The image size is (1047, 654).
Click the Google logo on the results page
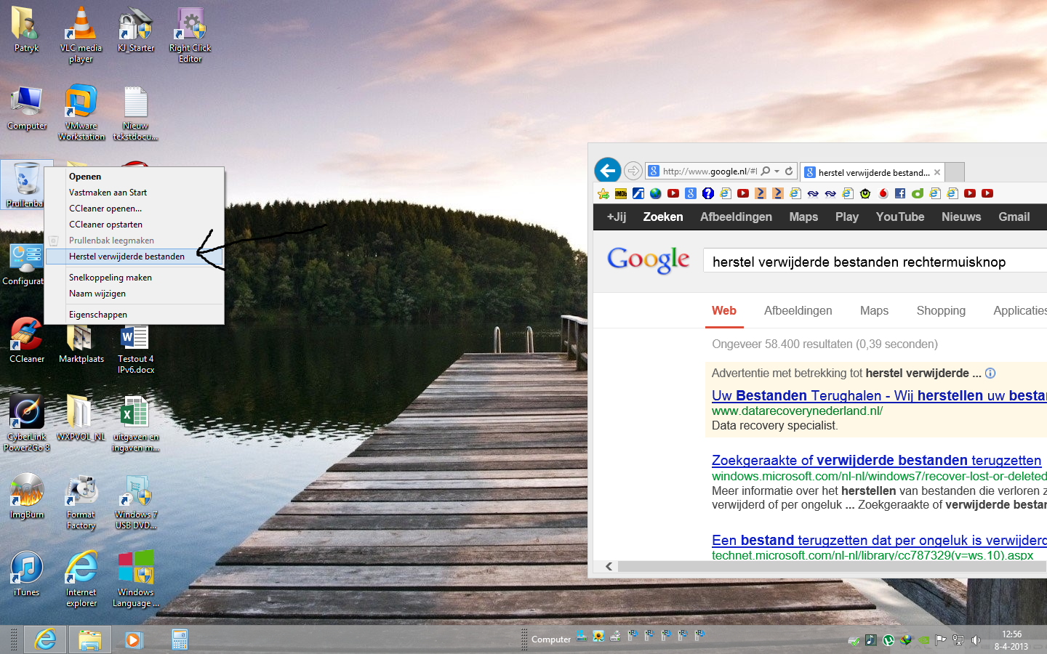click(x=649, y=259)
